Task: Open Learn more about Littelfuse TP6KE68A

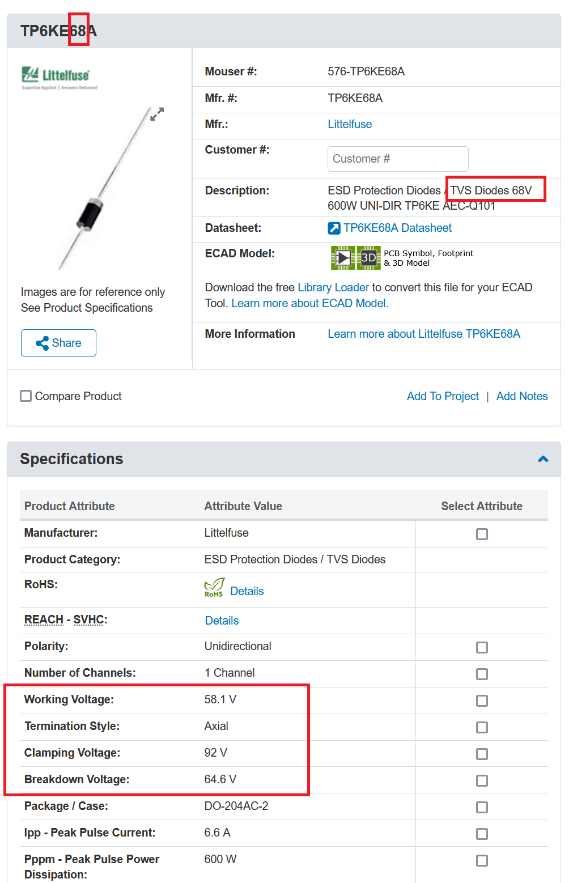Action: click(424, 334)
